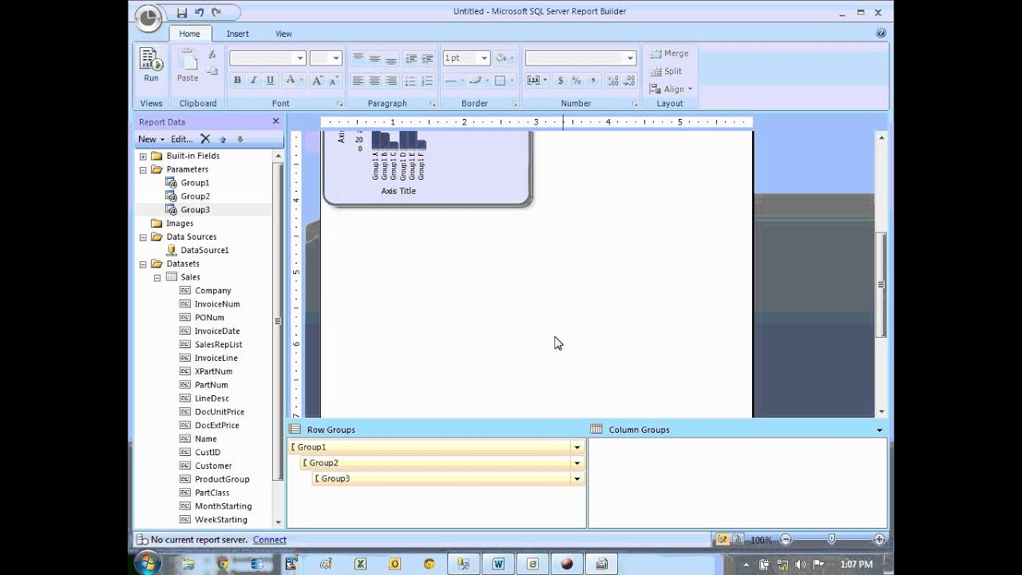
Task: Select the Group3 parameter
Action: click(195, 210)
